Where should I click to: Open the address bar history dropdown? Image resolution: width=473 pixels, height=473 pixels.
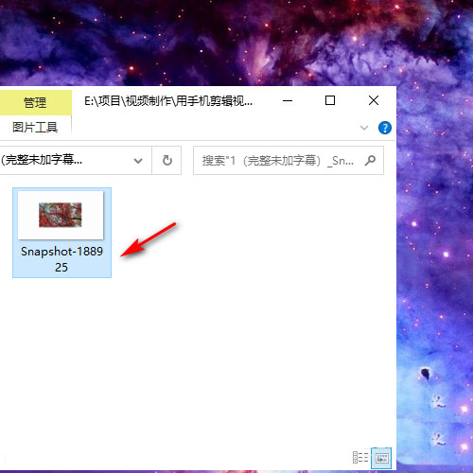pos(138,161)
